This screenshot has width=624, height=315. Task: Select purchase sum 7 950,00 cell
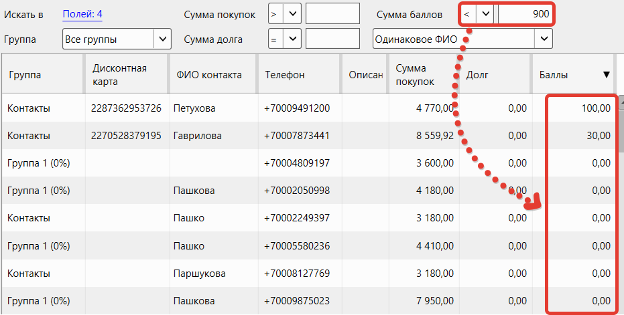[424, 301]
